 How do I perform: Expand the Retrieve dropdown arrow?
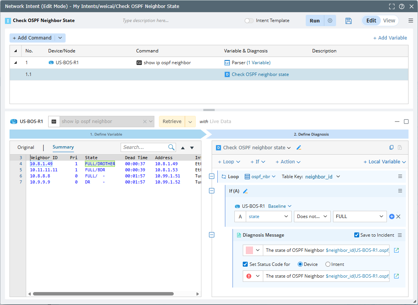(190, 122)
